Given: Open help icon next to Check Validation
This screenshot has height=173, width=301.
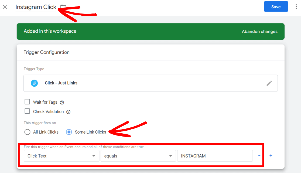Looking at the screenshot, I should tap(68, 112).
